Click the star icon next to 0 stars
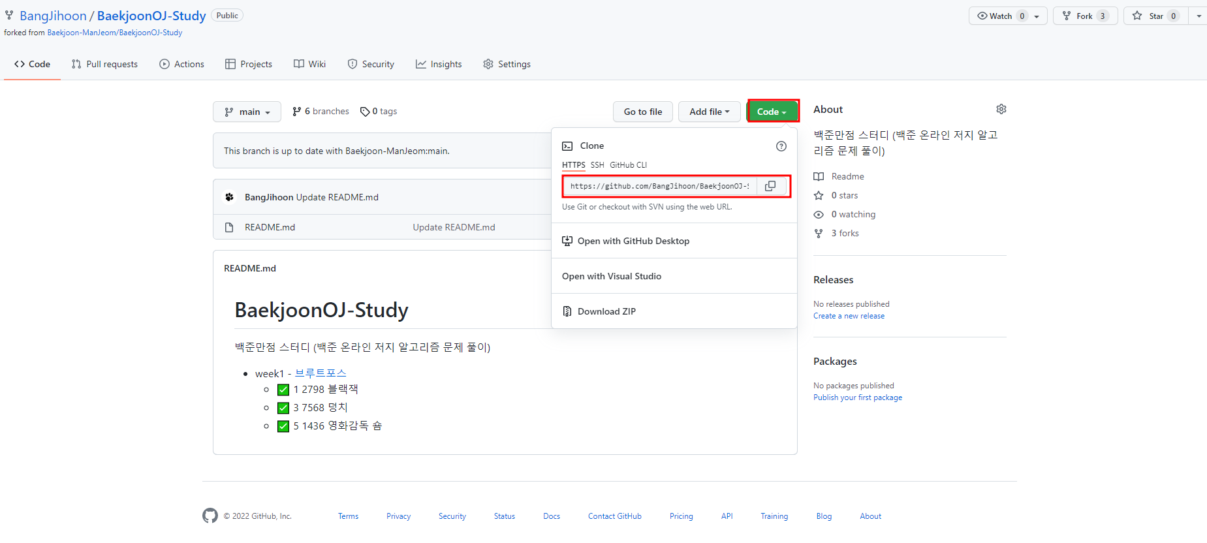This screenshot has height=543, width=1207. [x=819, y=195]
